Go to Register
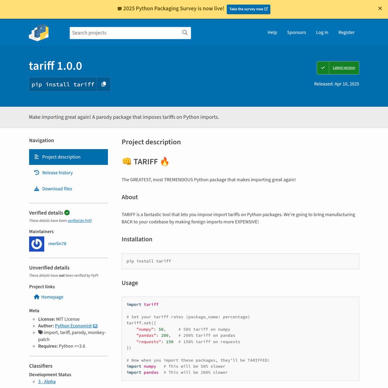 pyautogui.click(x=346, y=33)
